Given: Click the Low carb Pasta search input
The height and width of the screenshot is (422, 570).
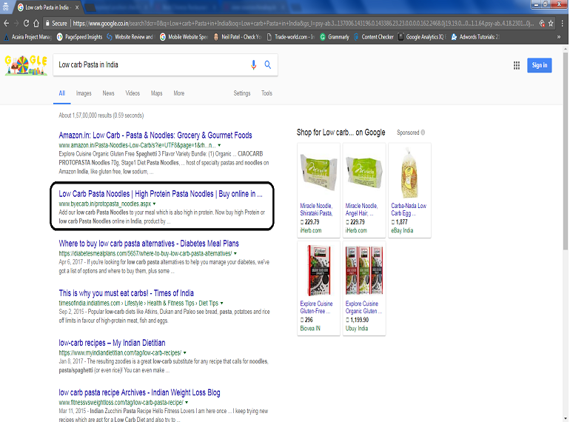Looking at the screenshot, I should point(151,64).
